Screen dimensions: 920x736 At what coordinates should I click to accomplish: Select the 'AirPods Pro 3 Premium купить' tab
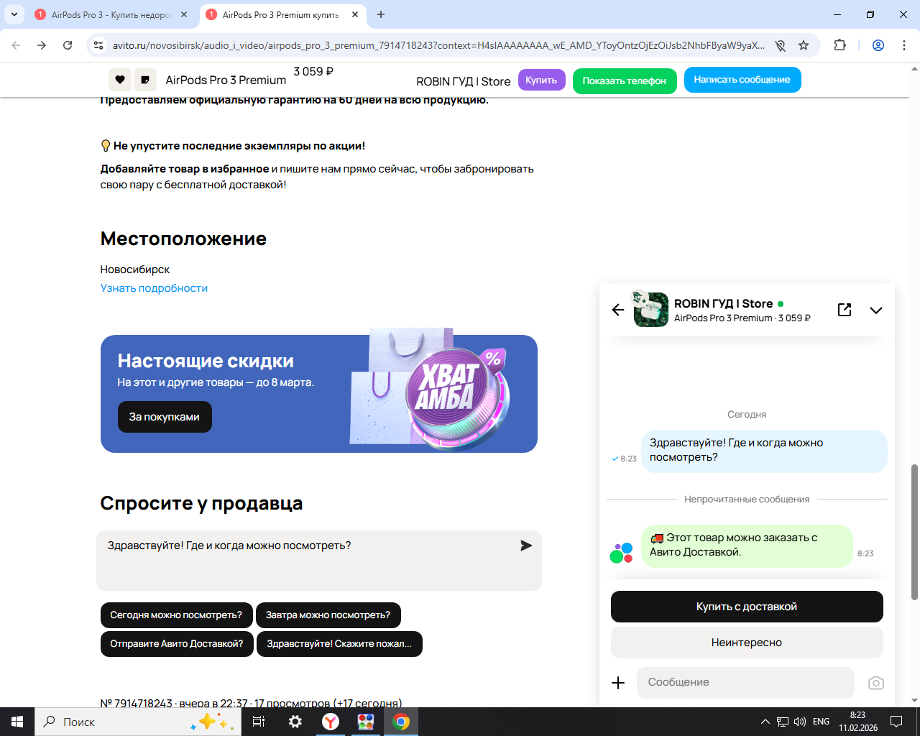283,14
